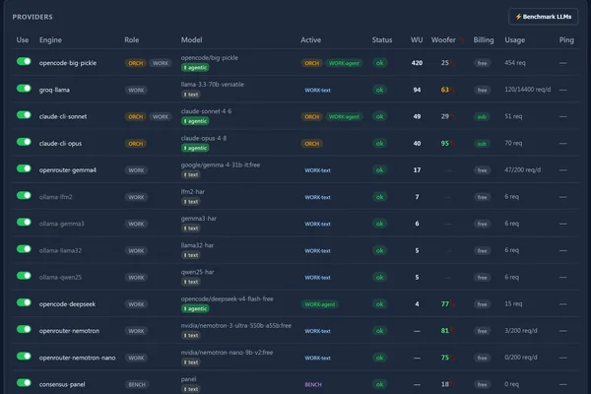Screen dimensions: 591x394
Task: Select the opencode-big-pickle engine name
Action: click(68, 63)
